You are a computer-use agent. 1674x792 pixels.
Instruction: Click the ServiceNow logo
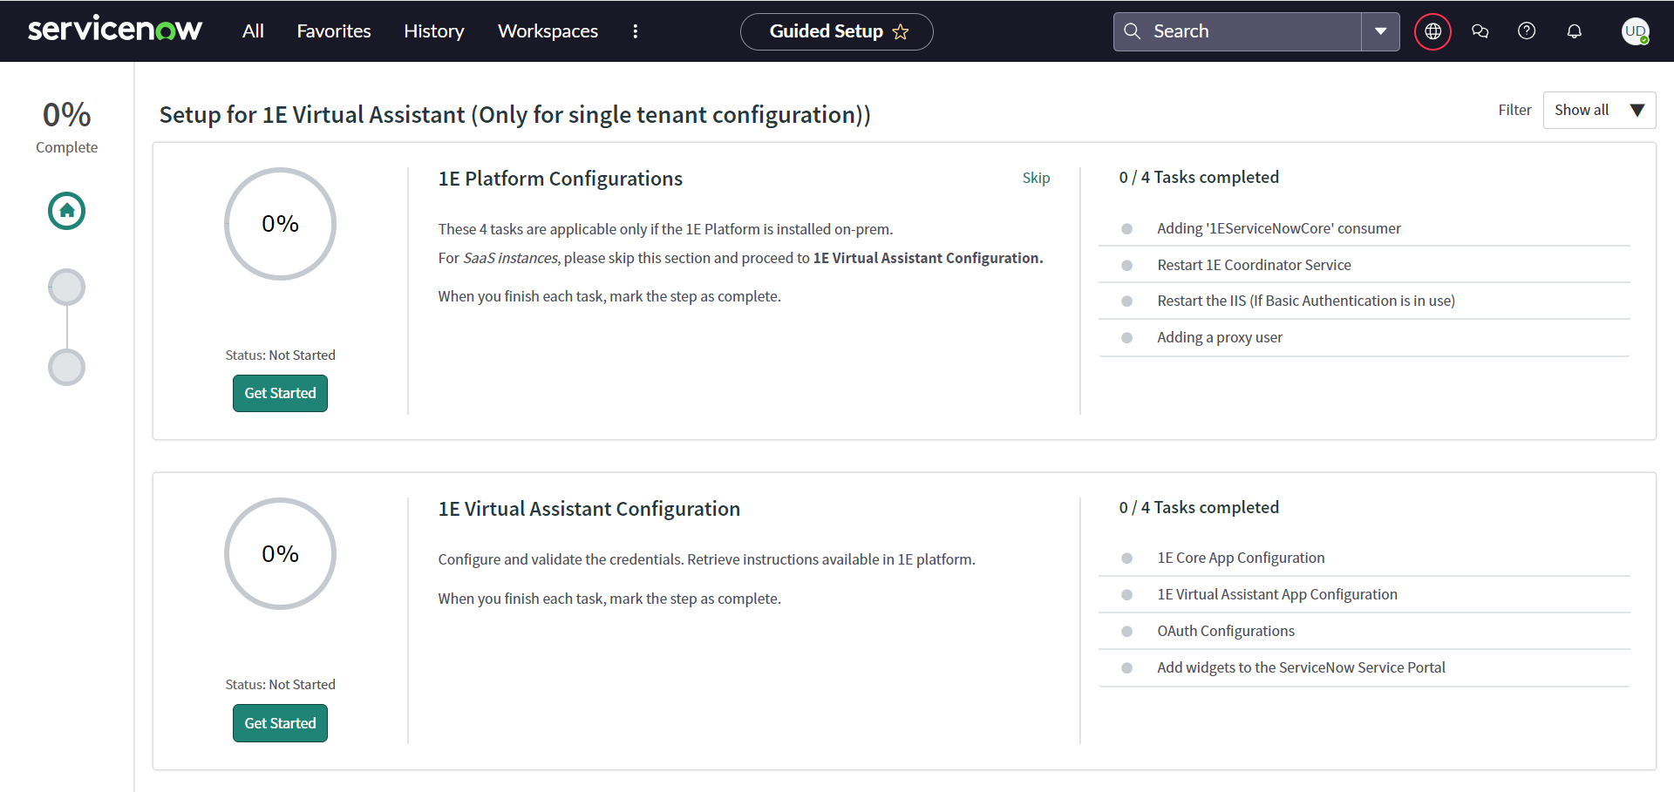115,30
